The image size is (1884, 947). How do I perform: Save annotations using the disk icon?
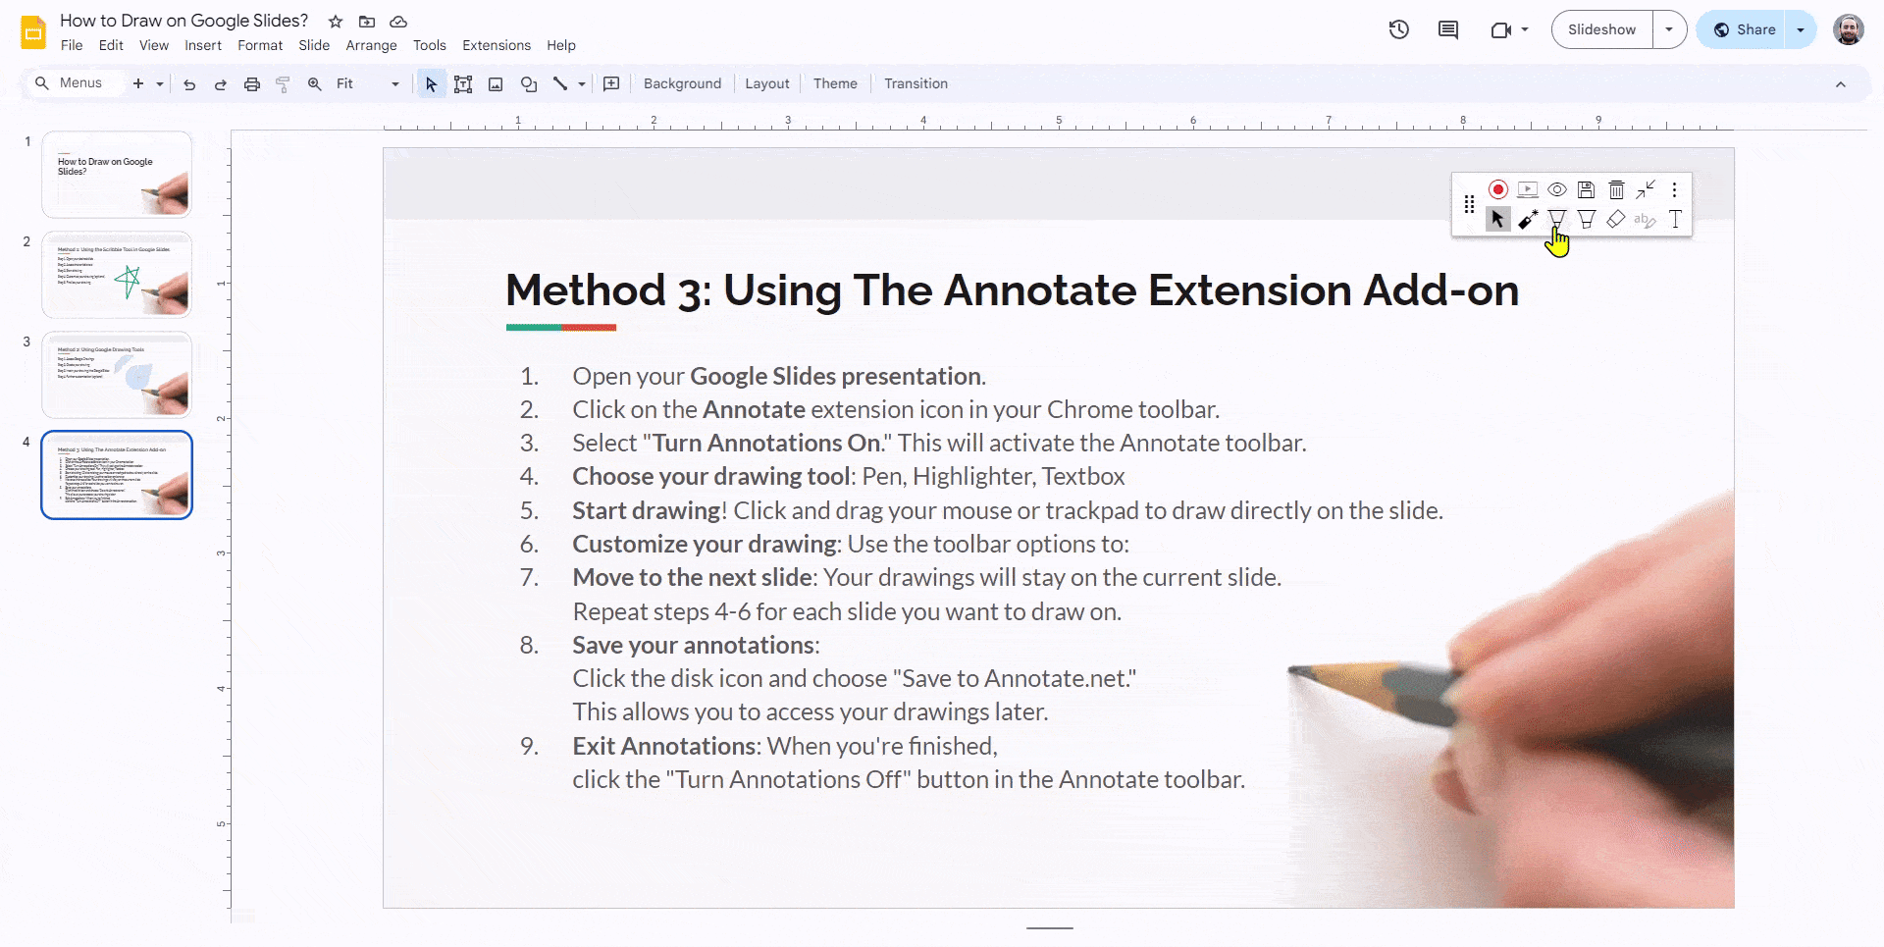(1587, 188)
